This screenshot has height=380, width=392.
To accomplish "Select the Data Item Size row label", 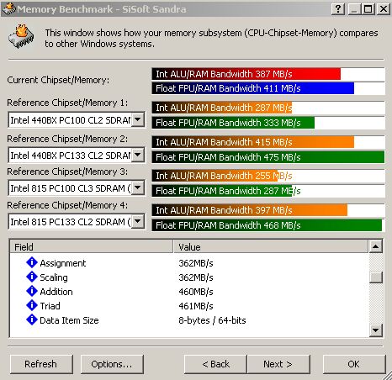I will pos(69,320).
